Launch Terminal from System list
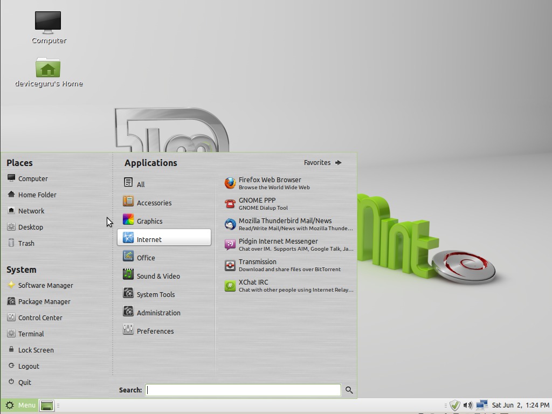 [x=26, y=334]
